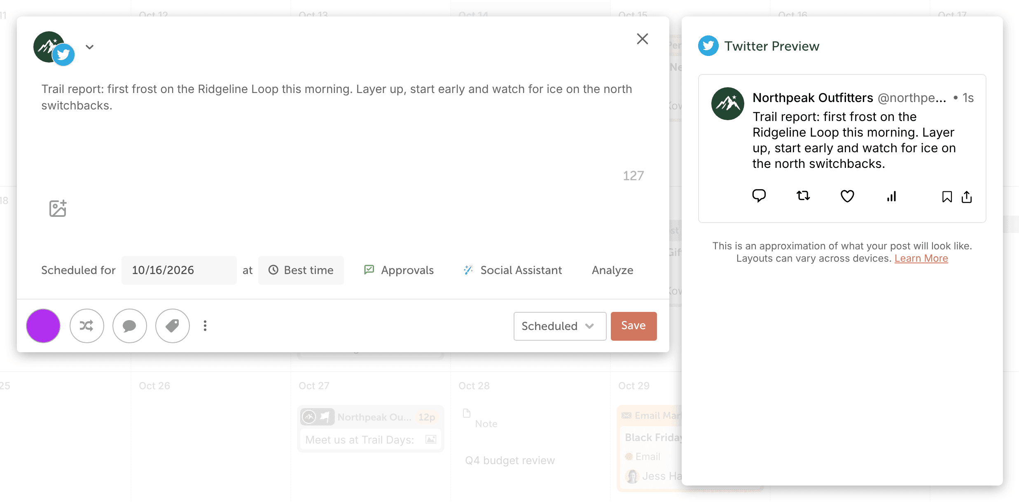Expand the social profile selector chevron
Screen dimensions: 1019x502
(89, 47)
